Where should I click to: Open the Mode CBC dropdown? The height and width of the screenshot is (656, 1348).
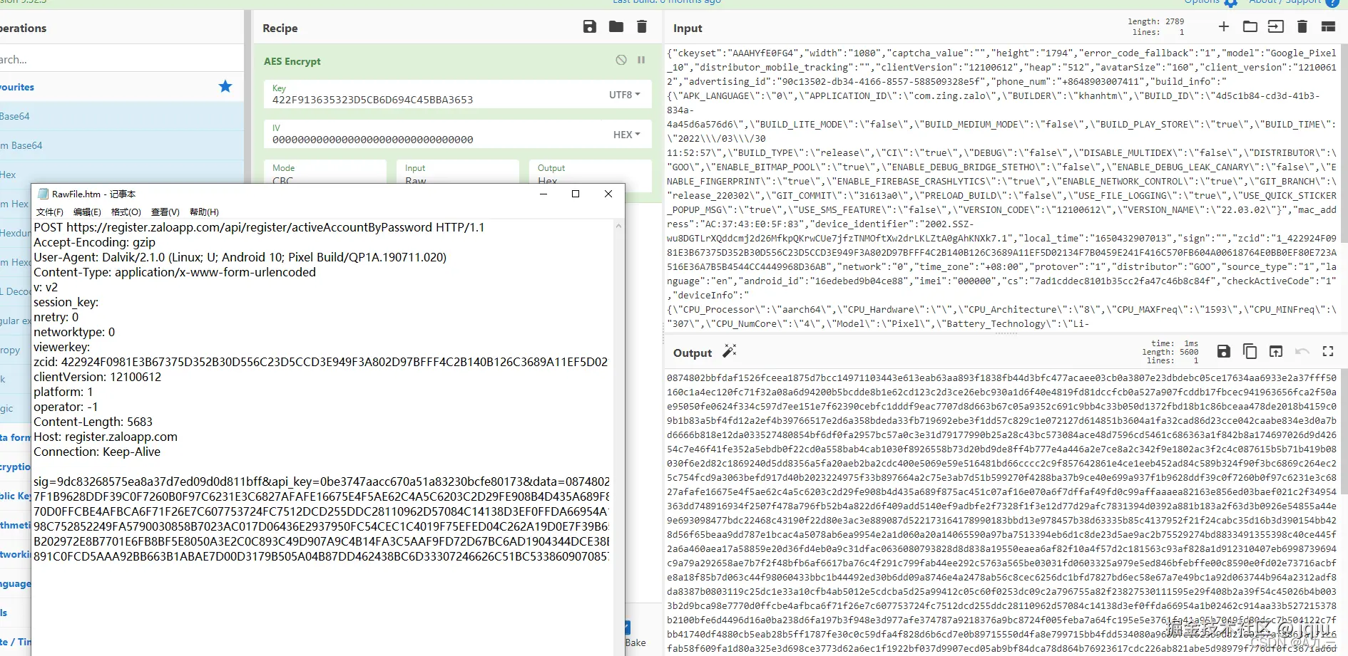pyautogui.click(x=325, y=175)
